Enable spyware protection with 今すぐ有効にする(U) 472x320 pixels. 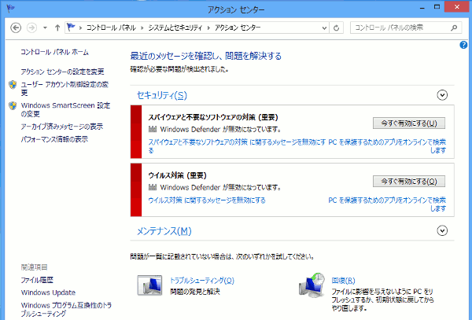409,123
